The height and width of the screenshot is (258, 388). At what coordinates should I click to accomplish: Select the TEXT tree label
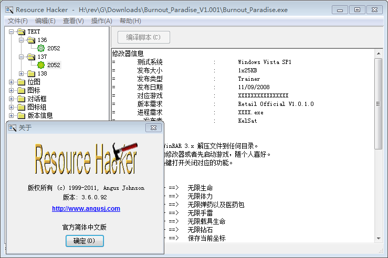click(x=34, y=31)
